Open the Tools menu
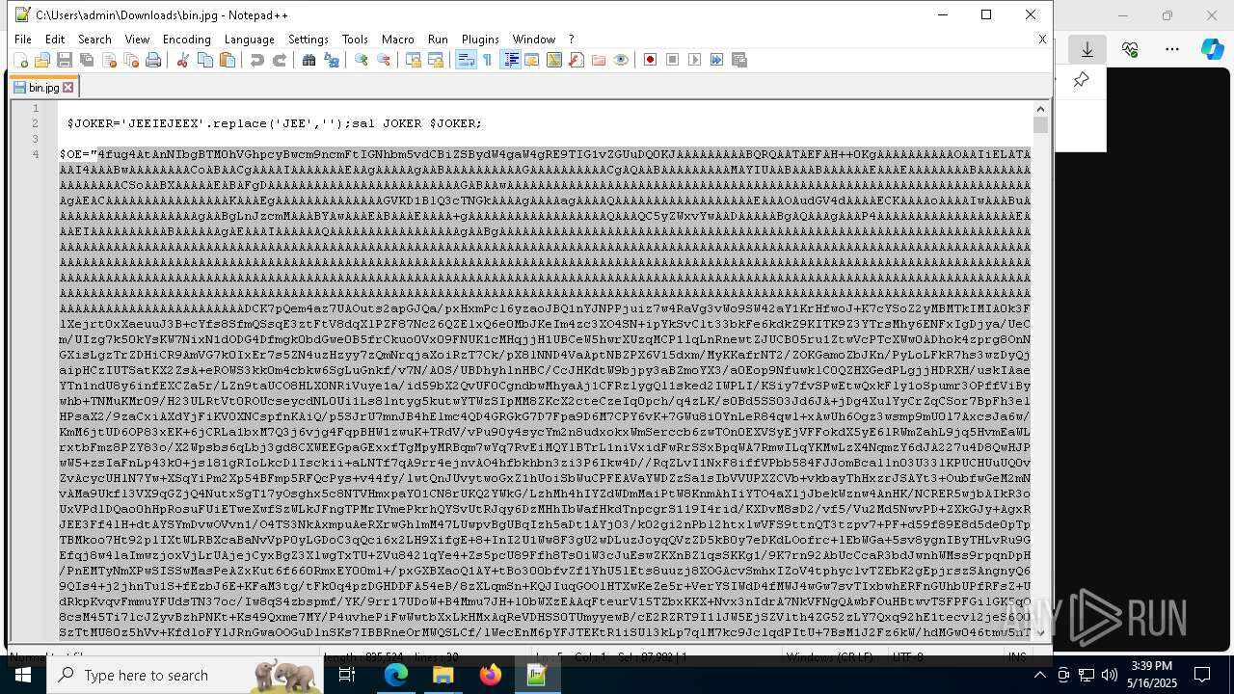The width and height of the screenshot is (1234, 694). tap(355, 40)
